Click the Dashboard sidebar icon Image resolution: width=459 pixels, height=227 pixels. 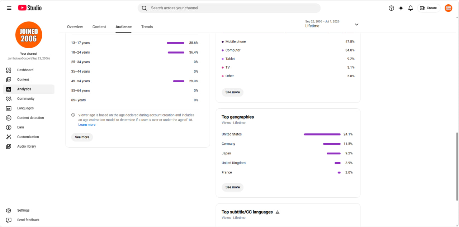click(x=9, y=70)
